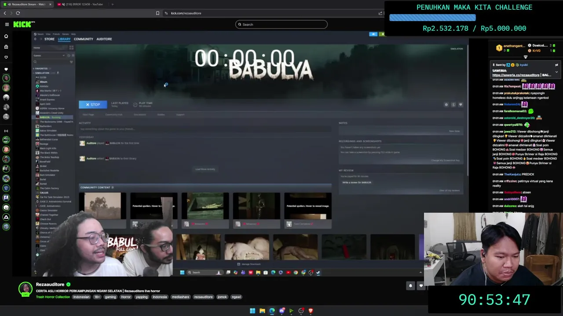
Task: Go back in the browser
Action: point(5,13)
